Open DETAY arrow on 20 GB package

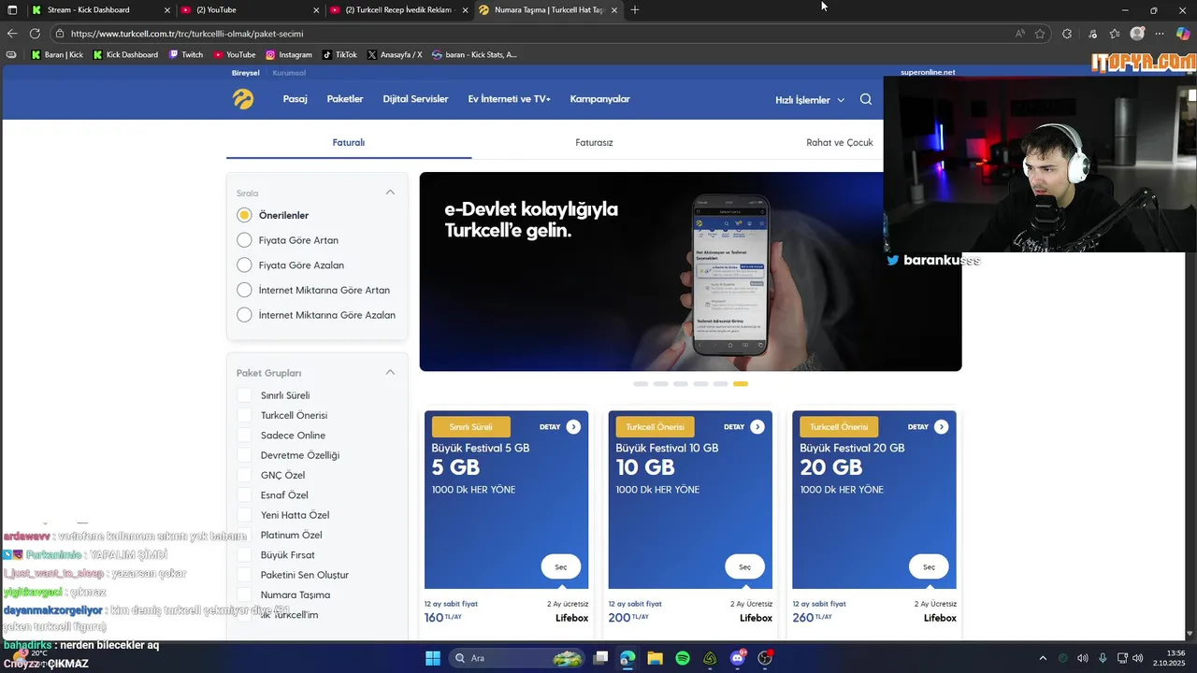click(x=942, y=427)
